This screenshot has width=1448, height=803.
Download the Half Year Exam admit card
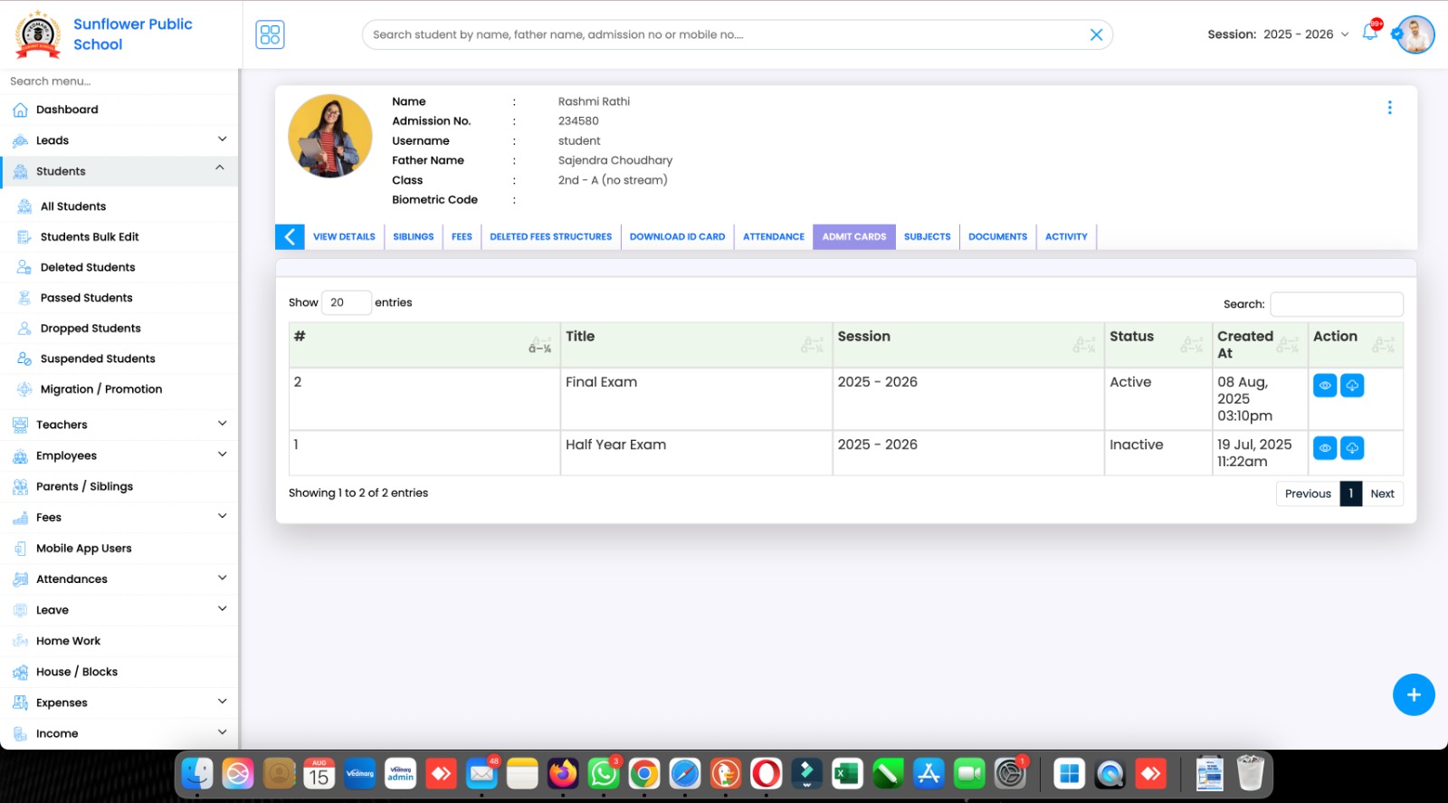[1351, 448]
